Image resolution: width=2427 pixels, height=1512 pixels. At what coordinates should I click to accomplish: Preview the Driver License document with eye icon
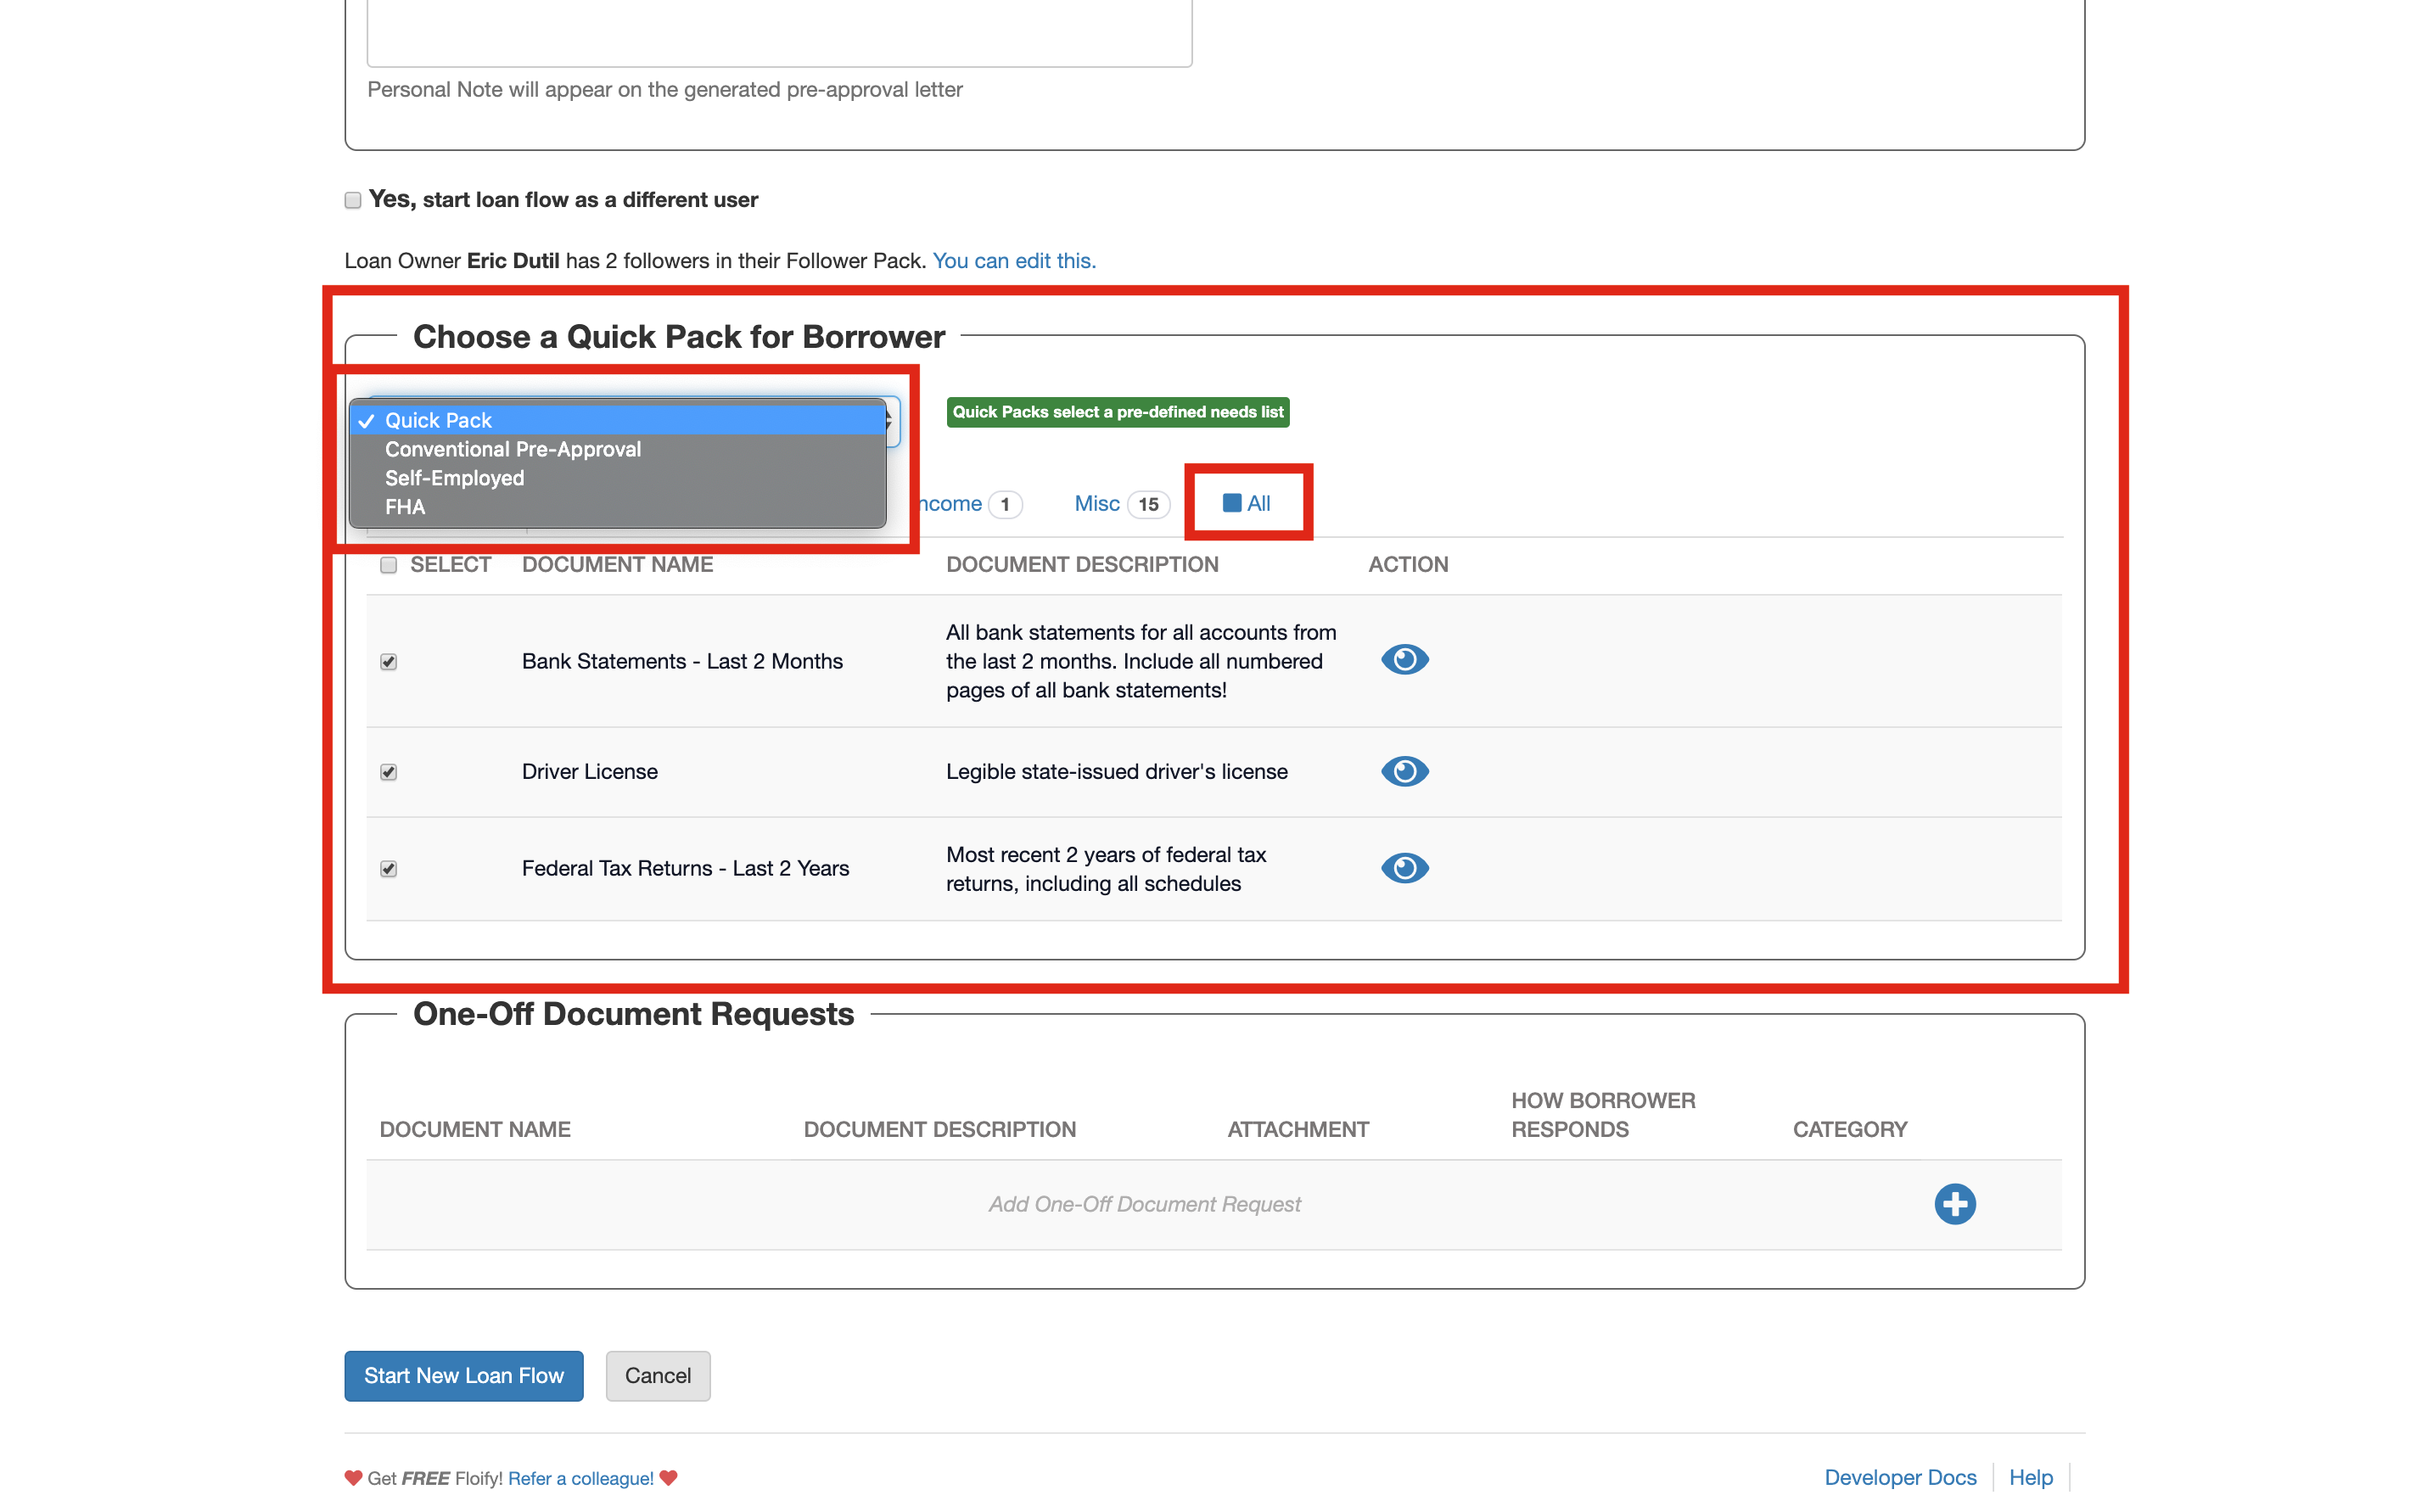click(x=1404, y=771)
